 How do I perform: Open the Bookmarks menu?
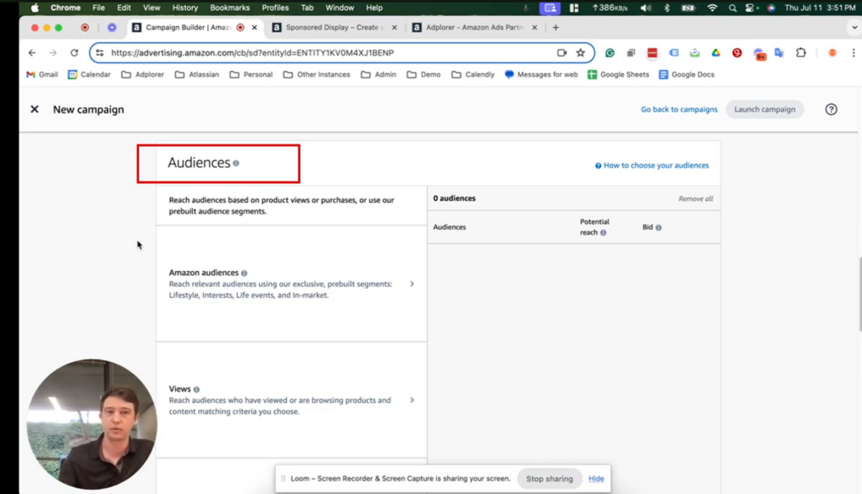tap(230, 8)
